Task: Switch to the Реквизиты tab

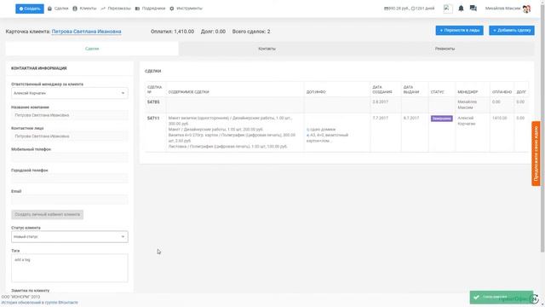Action: click(445, 49)
